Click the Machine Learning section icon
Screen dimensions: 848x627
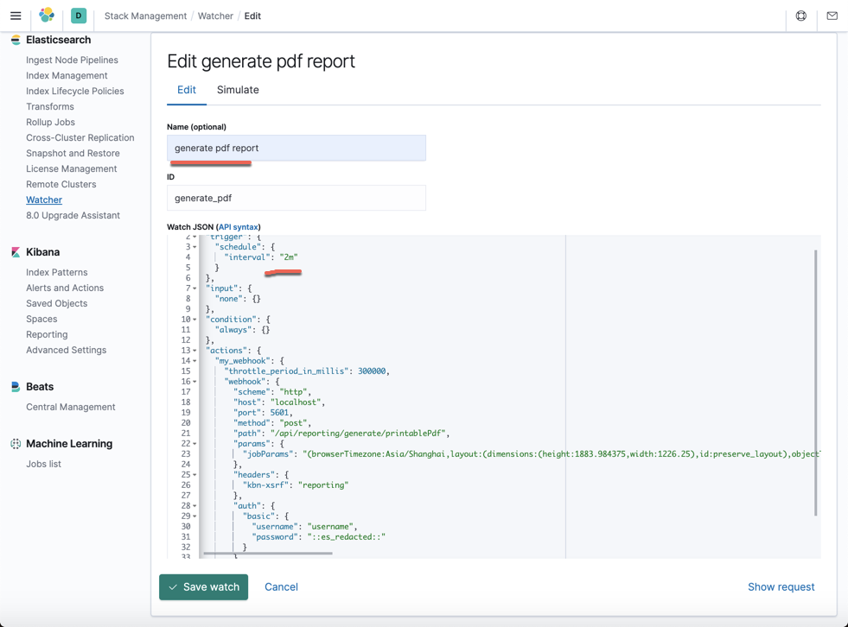click(16, 444)
